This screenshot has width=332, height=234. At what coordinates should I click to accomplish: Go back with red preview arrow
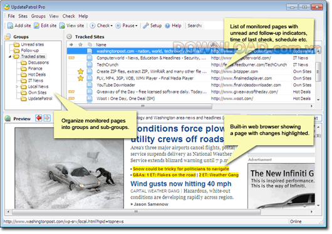pyautogui.click(x=39, y=118)
